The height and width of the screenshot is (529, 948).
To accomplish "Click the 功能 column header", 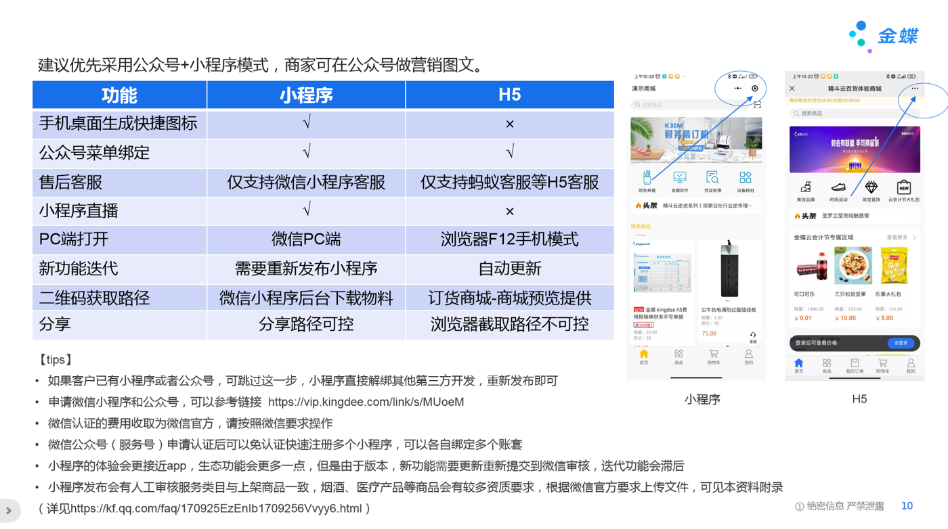I will click(x=120, y=95).
